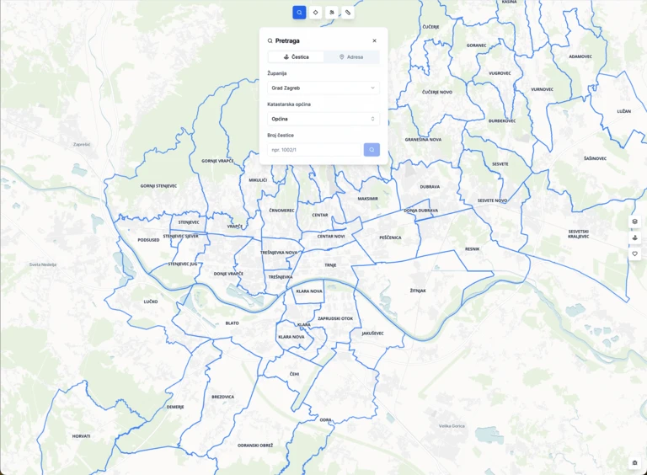This screenshot has width=647, height=475.
Task: Select the diamond-shaped tool in top toolbar
Action: point(315,13)
